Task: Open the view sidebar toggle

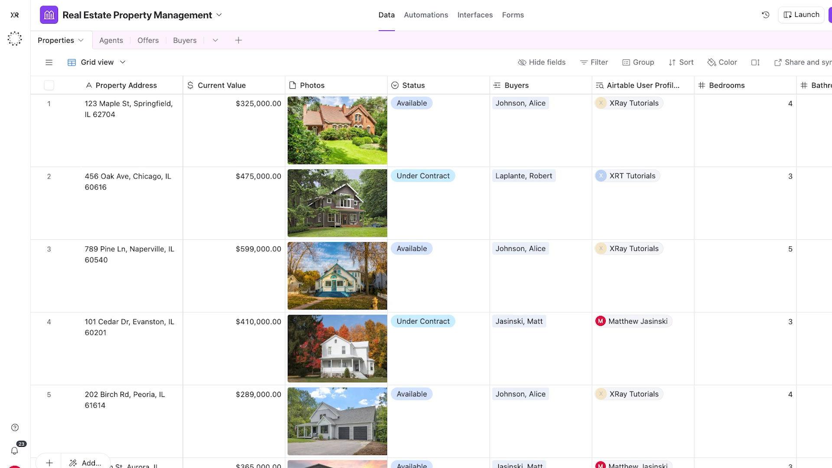Action: (x=49, y=62)
